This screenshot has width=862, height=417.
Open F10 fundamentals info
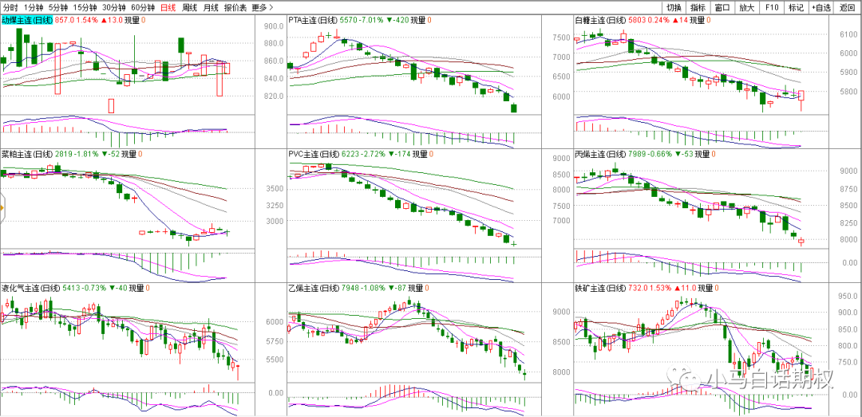coord(772,7)
